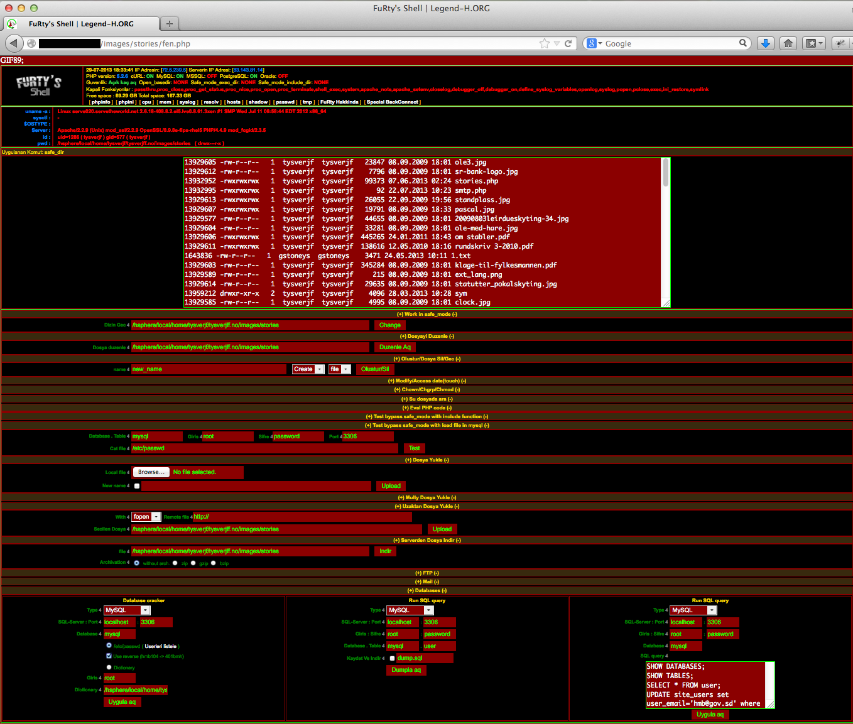Toggle the Kaydet Ve Indir checkbox
The image size is (853, 724).
pyautogui.click(x=393, y=659)
